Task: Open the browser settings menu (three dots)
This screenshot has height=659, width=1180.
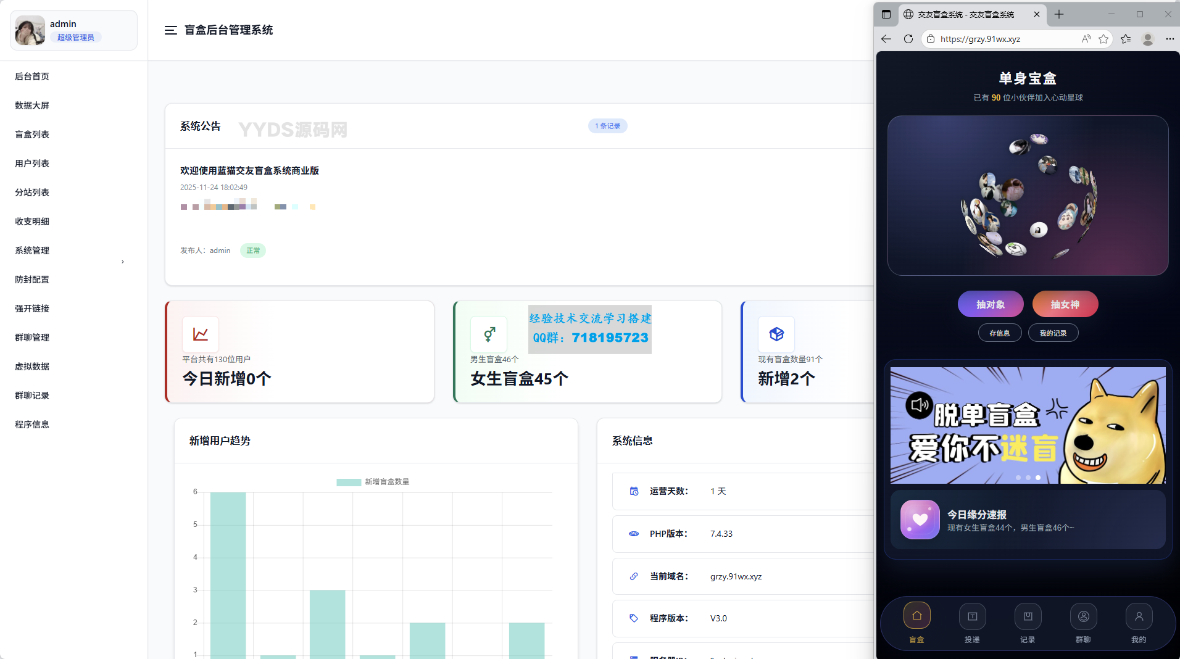Action: (x=1170, y=38)
